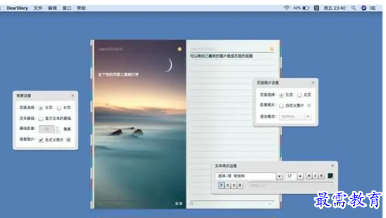Open the 窗口 menu
This screenshot has width=386, height=218.
67,8
